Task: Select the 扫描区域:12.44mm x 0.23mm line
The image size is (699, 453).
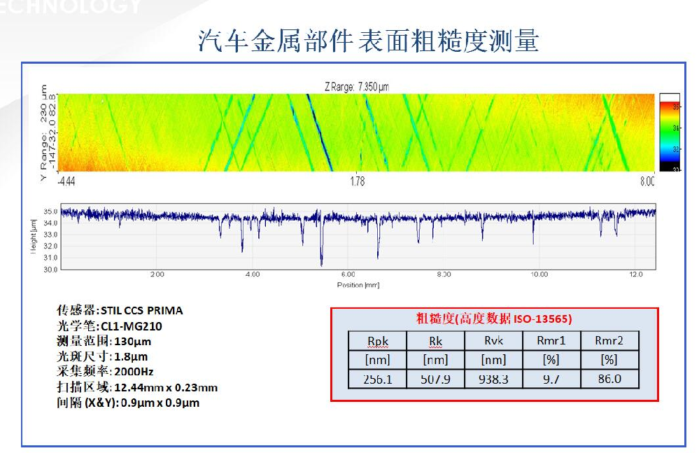Action: (x=137, y=387)
